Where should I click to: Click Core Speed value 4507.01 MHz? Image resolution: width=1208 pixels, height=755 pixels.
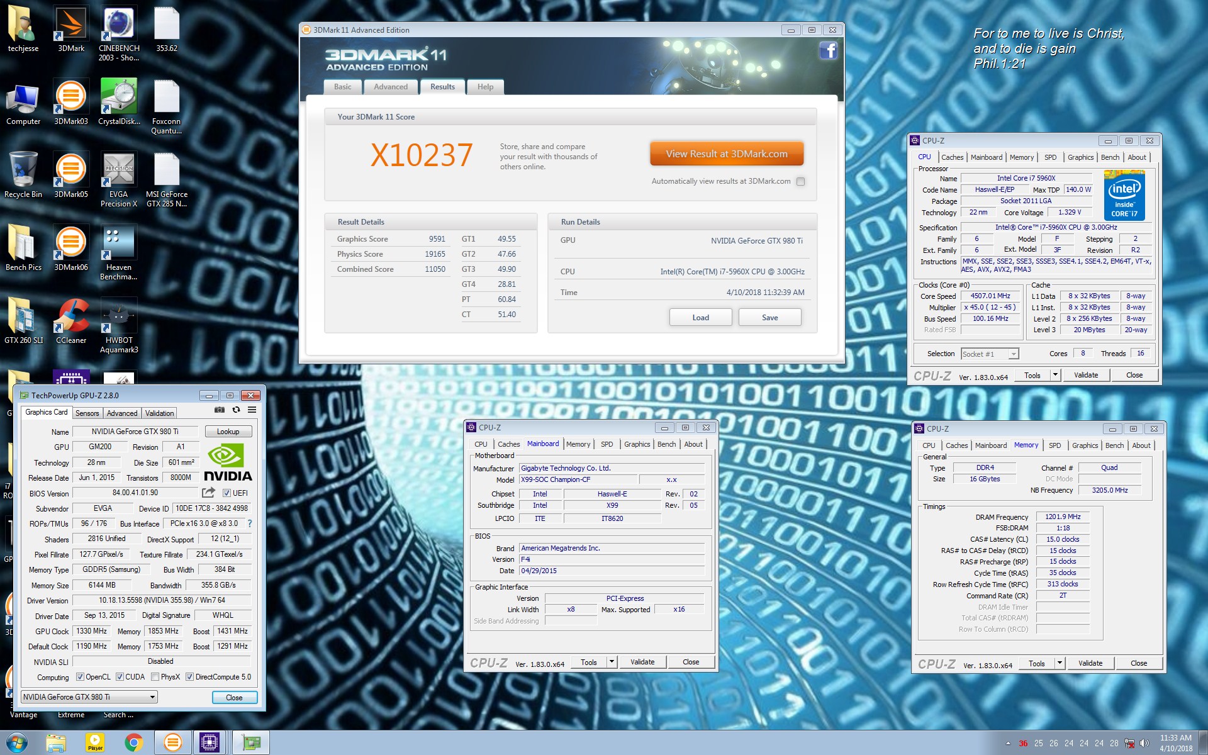click(990, 296)
